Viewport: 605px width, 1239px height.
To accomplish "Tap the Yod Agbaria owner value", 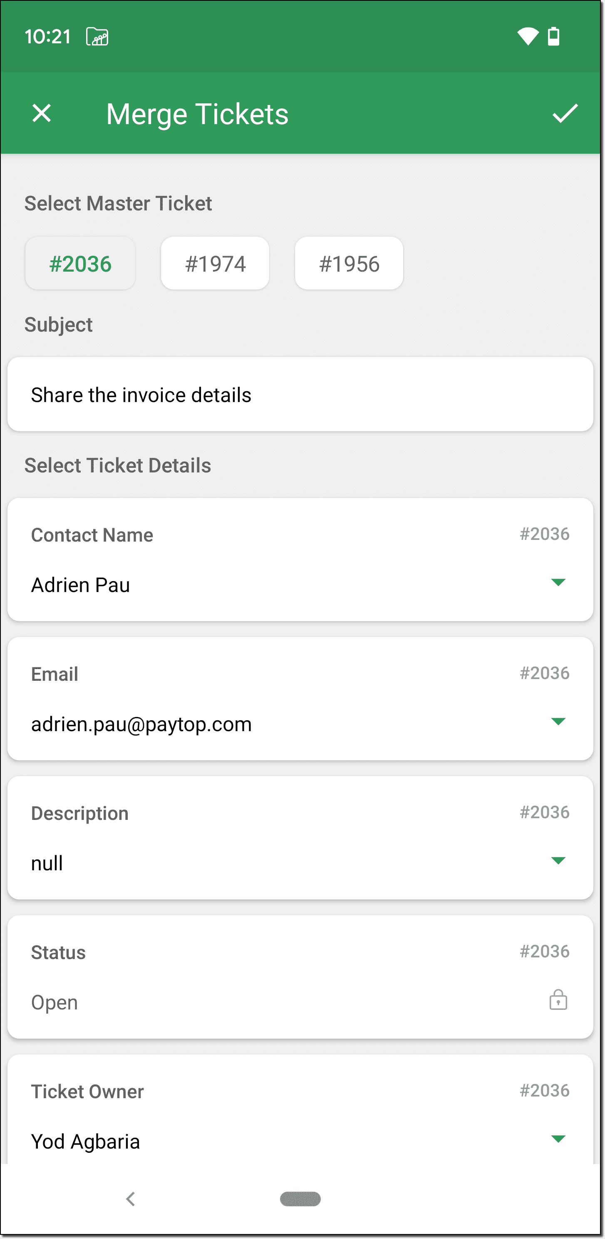I will point(86,1142).
